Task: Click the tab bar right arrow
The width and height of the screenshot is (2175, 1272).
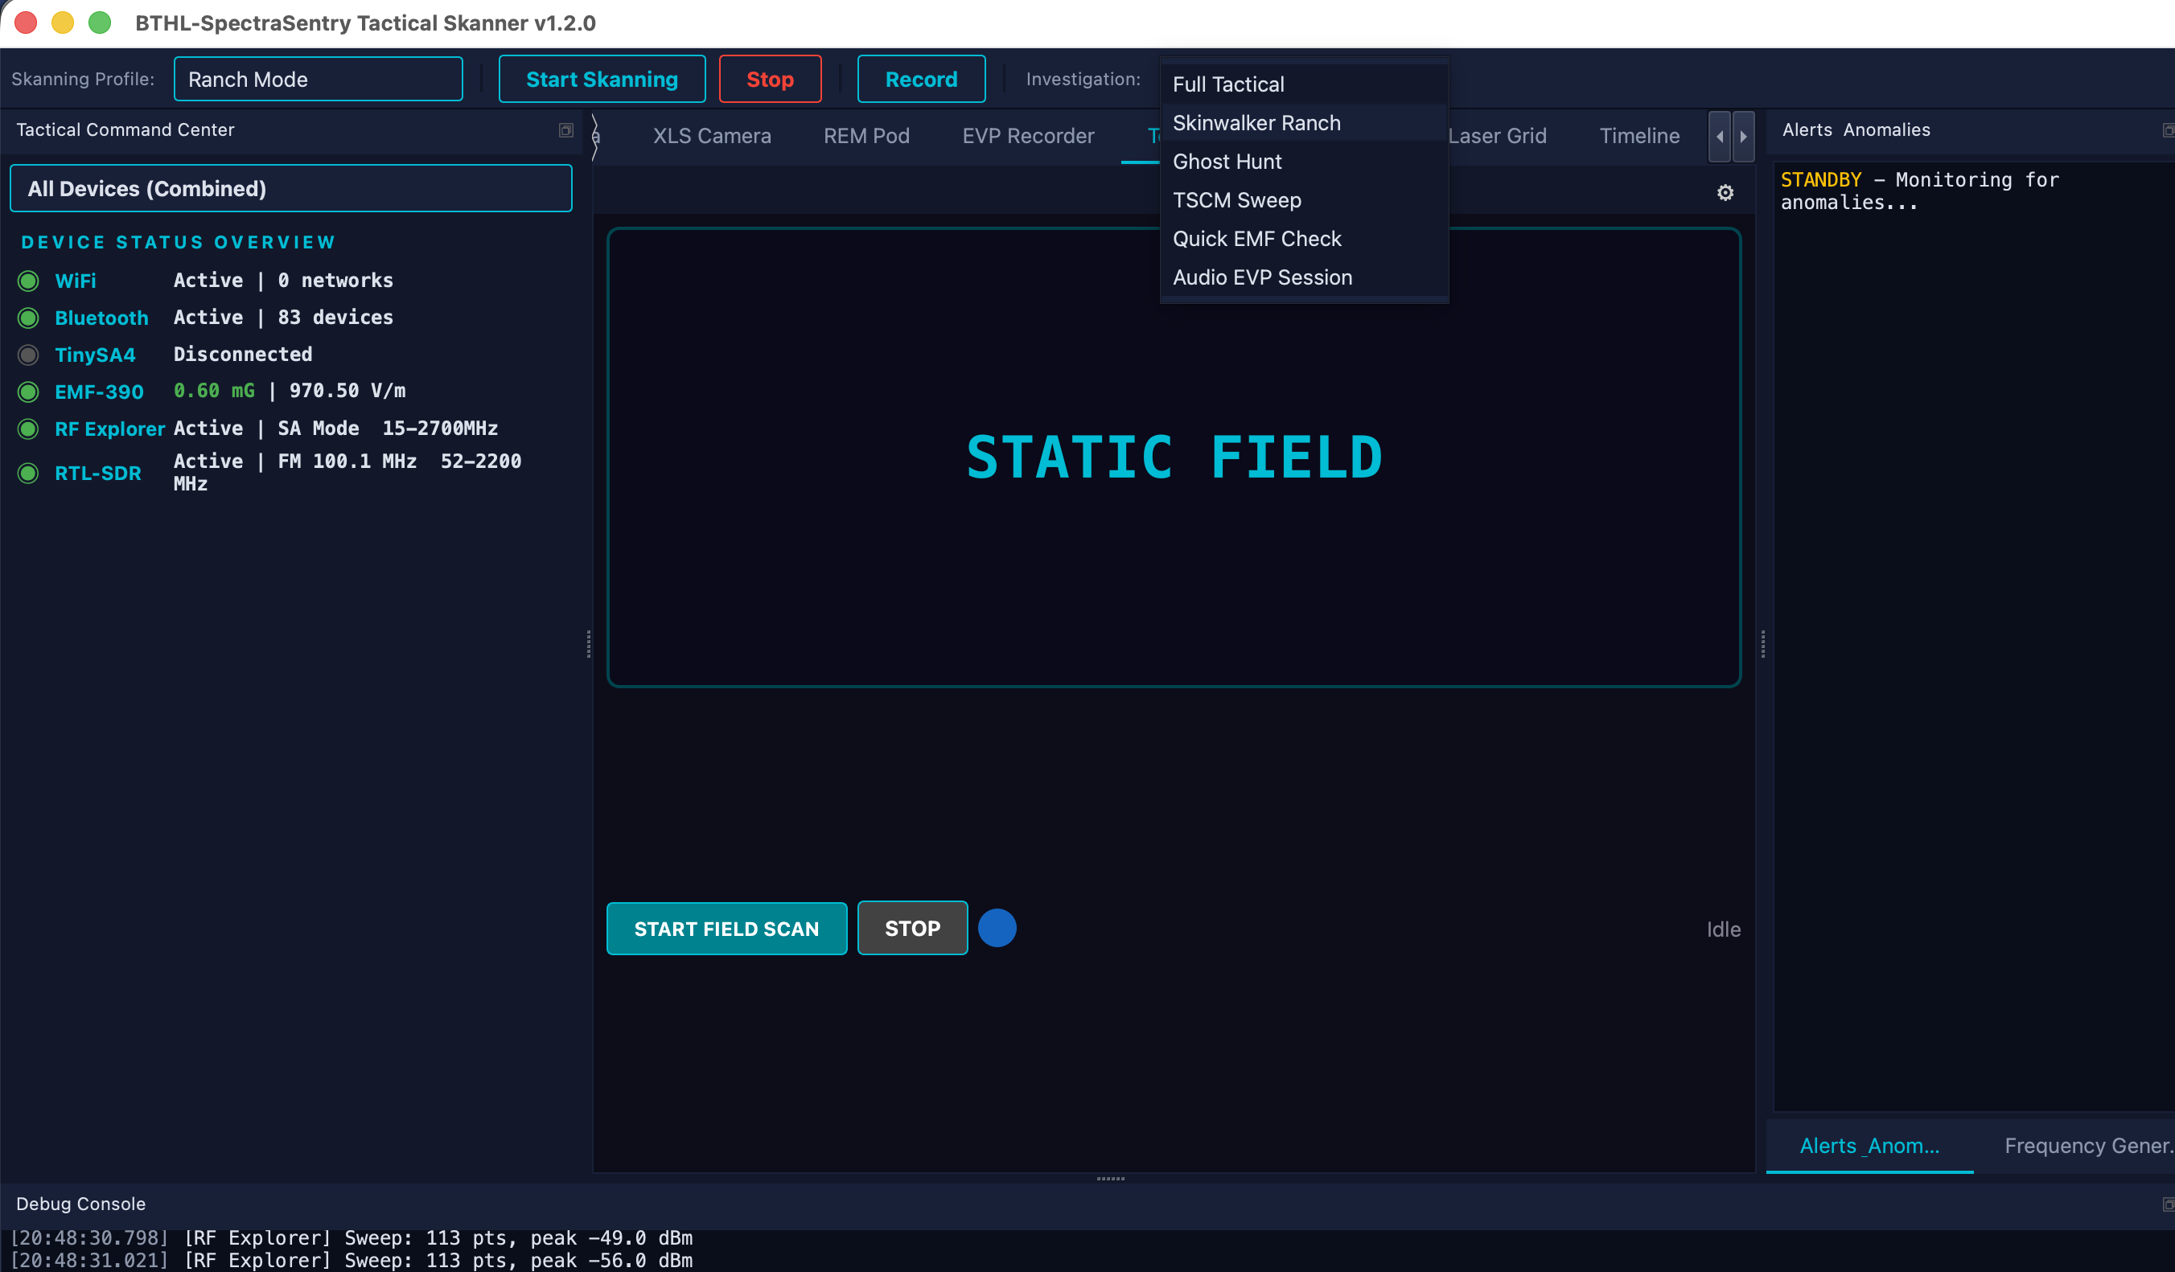Action: (x=1742, y=137)
